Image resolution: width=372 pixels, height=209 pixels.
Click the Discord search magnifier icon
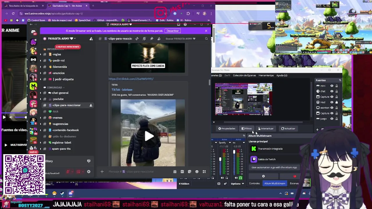click(x=206, y=39)
